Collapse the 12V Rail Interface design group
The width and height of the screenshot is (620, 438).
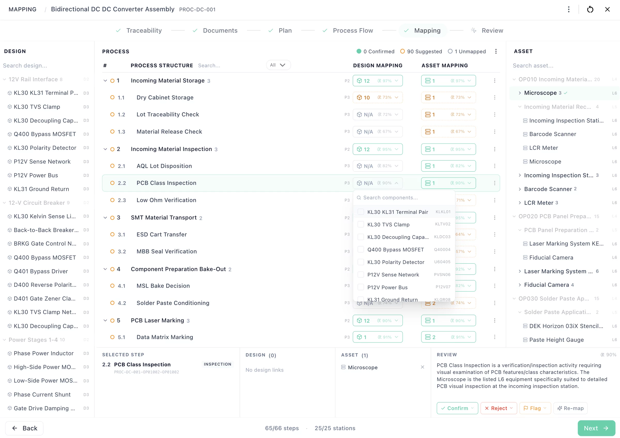coord(4,79)
